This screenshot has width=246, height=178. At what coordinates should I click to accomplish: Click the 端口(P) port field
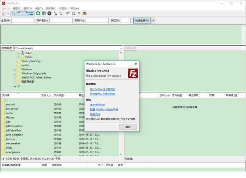(126, 20)
